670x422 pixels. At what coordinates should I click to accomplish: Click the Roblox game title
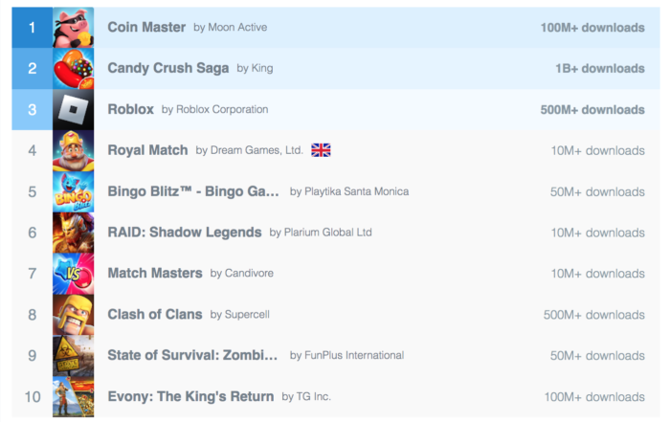pos(131,110)
